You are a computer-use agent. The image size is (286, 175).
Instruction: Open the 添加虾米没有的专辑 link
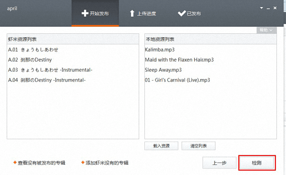[107, 163]
